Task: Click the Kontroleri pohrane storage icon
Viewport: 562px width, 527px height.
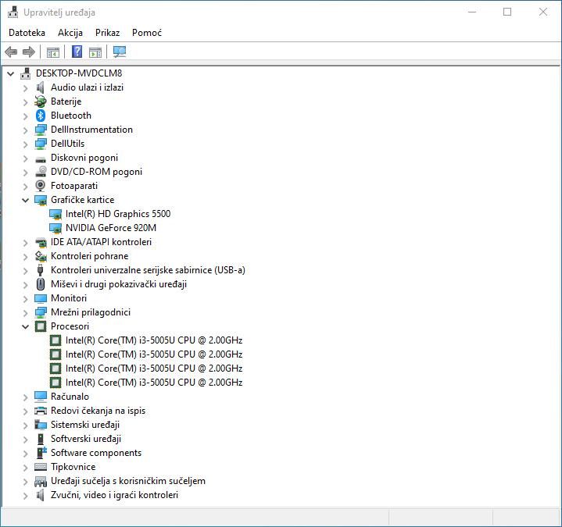Action: click(41, 256)
